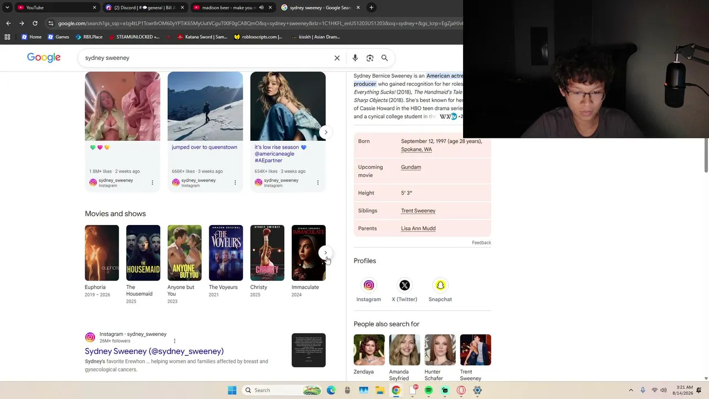Open The Voyeurs poster

click(x=226, y=253)
